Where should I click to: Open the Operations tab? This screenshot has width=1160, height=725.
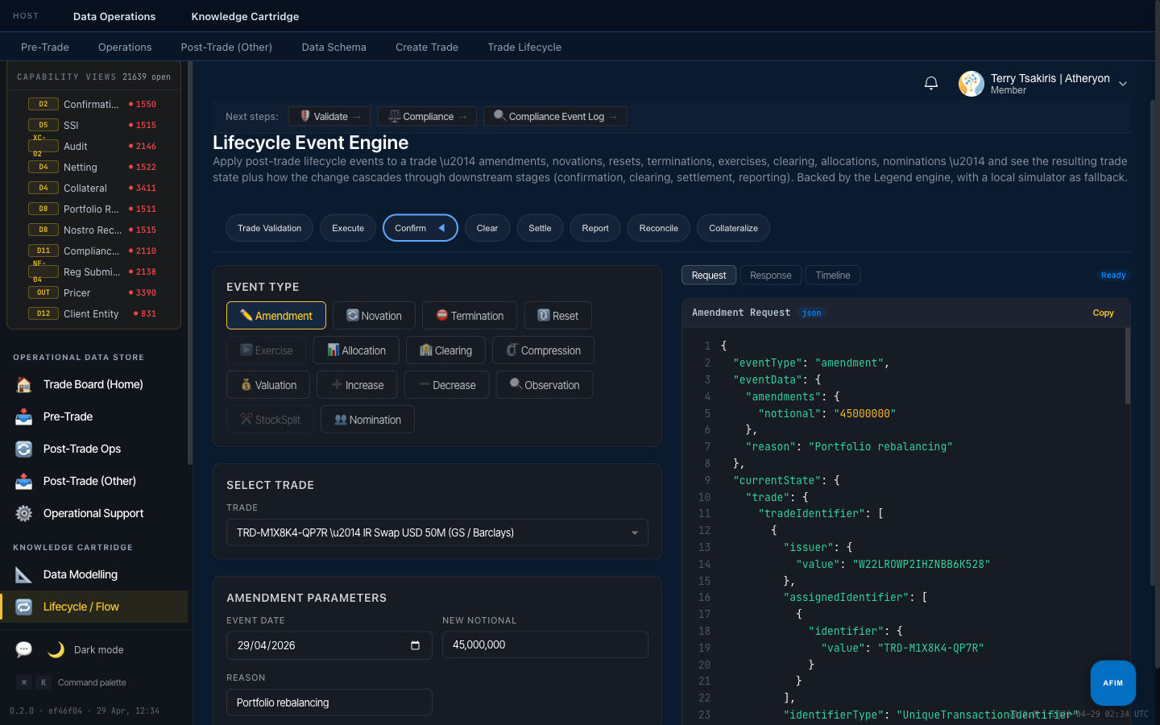tap(125, 47)
